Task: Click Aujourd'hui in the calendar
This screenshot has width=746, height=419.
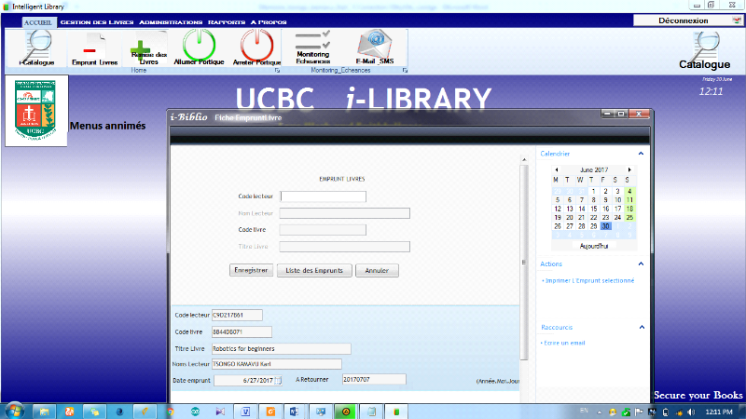Action: 594,246
